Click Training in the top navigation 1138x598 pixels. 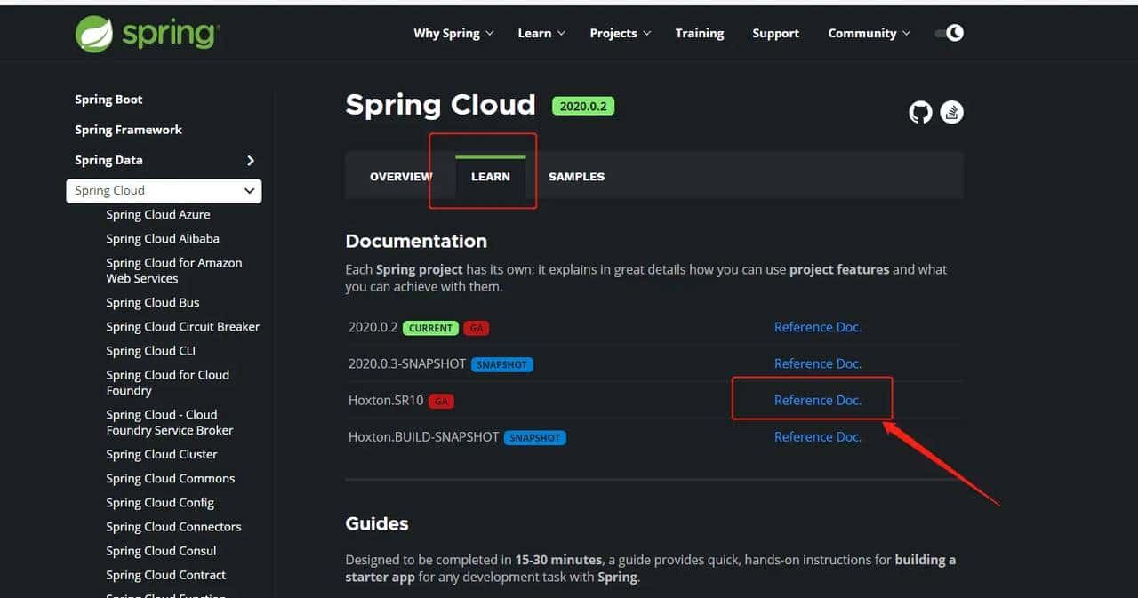point(699,33)
